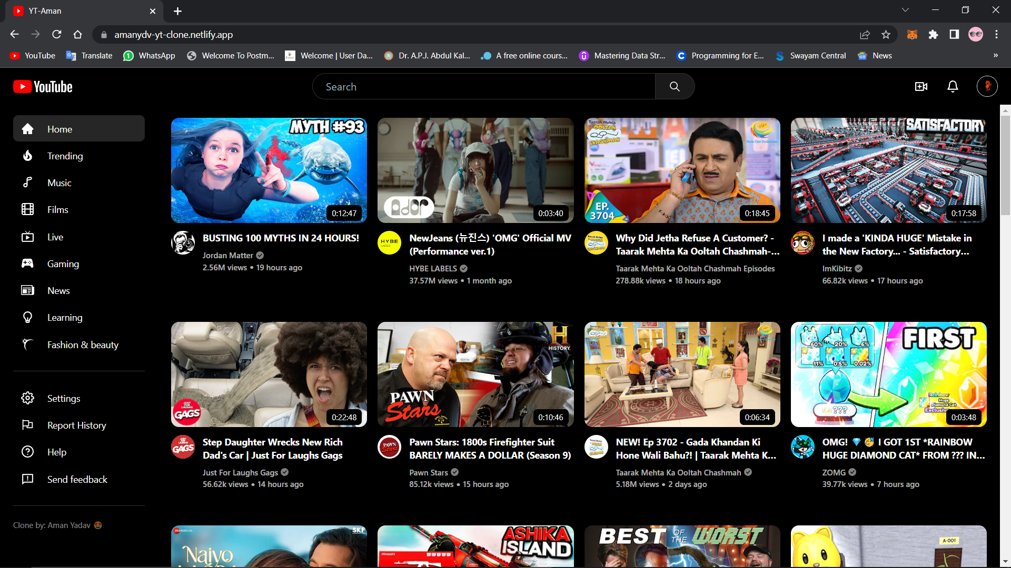The image size is (1011, 568).
Task: Open the user avatar in the header
Action: coord(987,86)
